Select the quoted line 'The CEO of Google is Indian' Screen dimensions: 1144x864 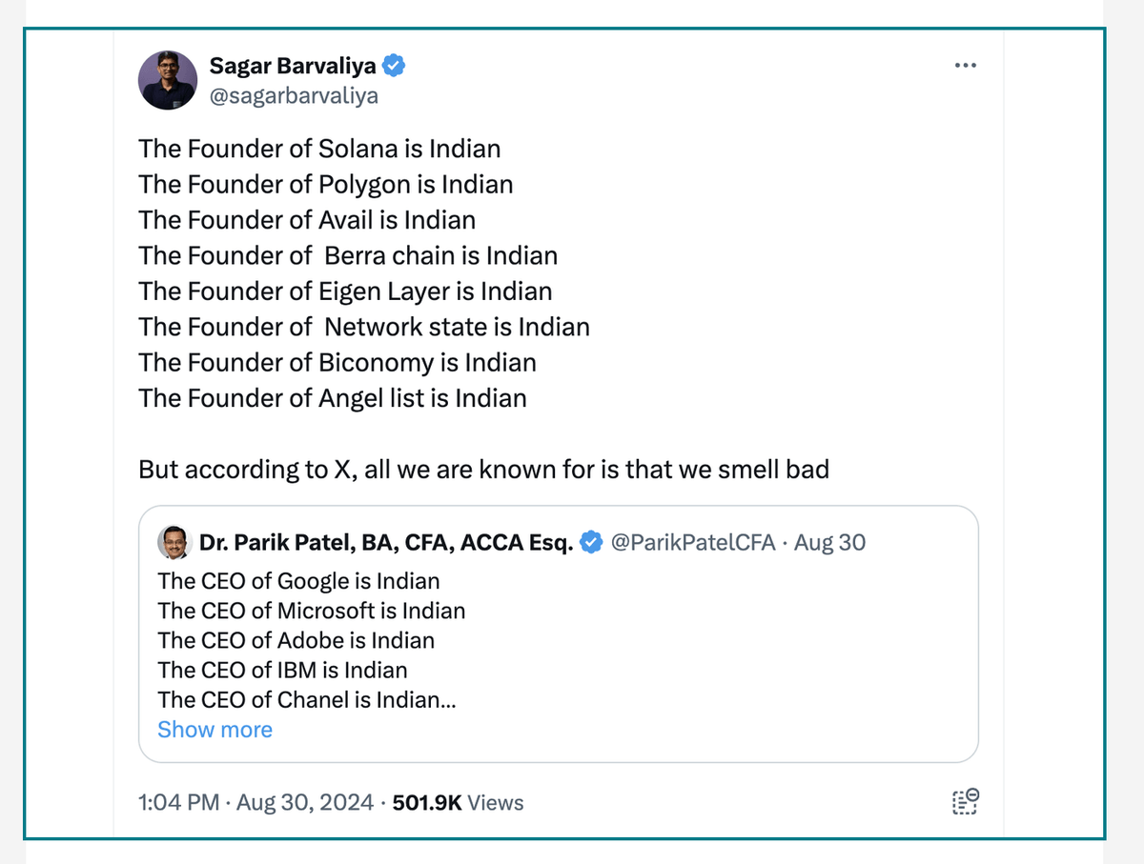pyautogui.click(x=298, y=581)
